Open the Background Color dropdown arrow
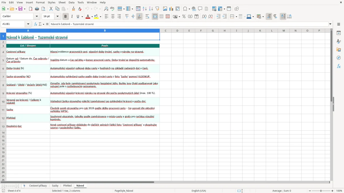The image size is (344, 193). pyautogui.click(x=101, y=17)
